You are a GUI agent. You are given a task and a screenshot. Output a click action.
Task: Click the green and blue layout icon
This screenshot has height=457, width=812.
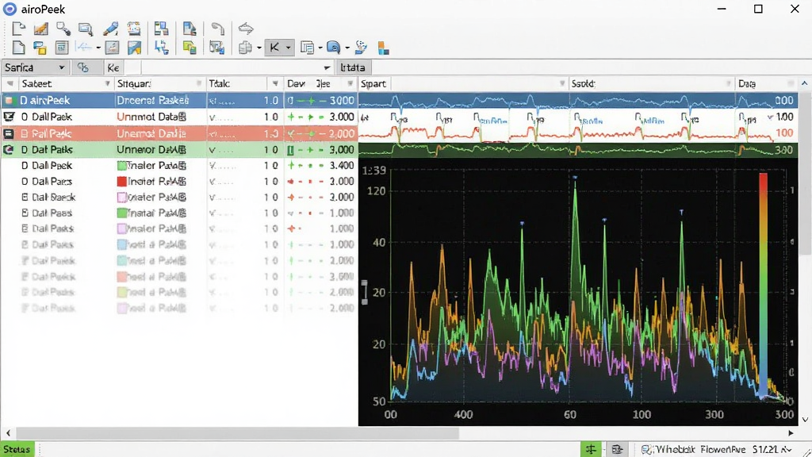coord(162,29)
